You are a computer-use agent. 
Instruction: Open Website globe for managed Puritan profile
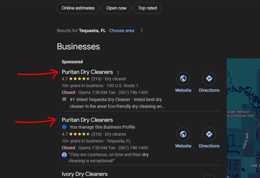click(x=183, y=134)
